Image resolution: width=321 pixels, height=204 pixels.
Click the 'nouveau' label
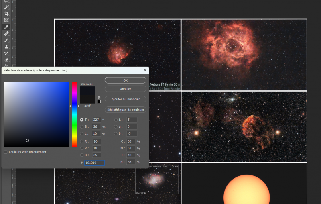click(87, 84)
